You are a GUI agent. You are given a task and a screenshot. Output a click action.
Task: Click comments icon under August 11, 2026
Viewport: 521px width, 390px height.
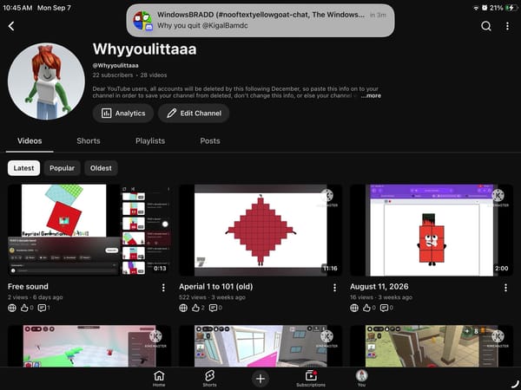coord(384,308)
